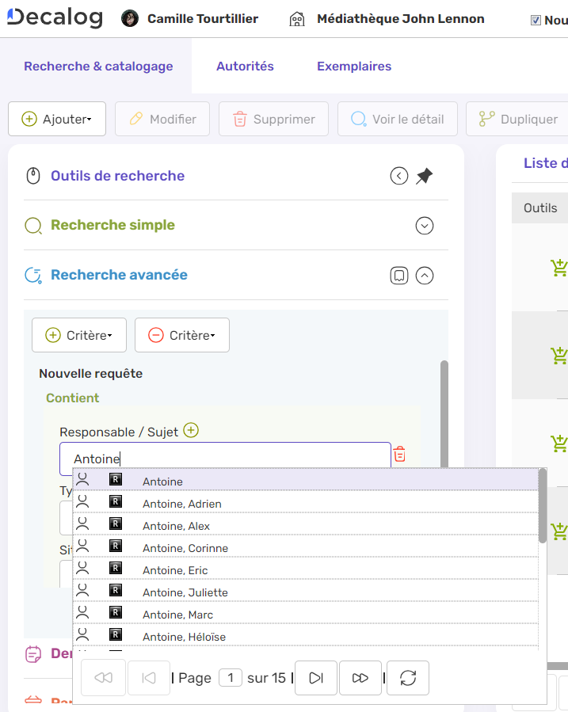The width and height of the screenshot is (568, 712).
Task: Go to next page of suggestions
Action: [x=316, y=678]
